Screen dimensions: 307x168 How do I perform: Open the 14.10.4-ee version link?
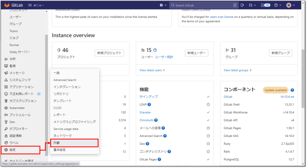[287, 97]
